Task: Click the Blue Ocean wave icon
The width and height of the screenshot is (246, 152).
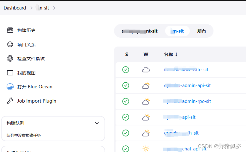Action: click(10, 87)
